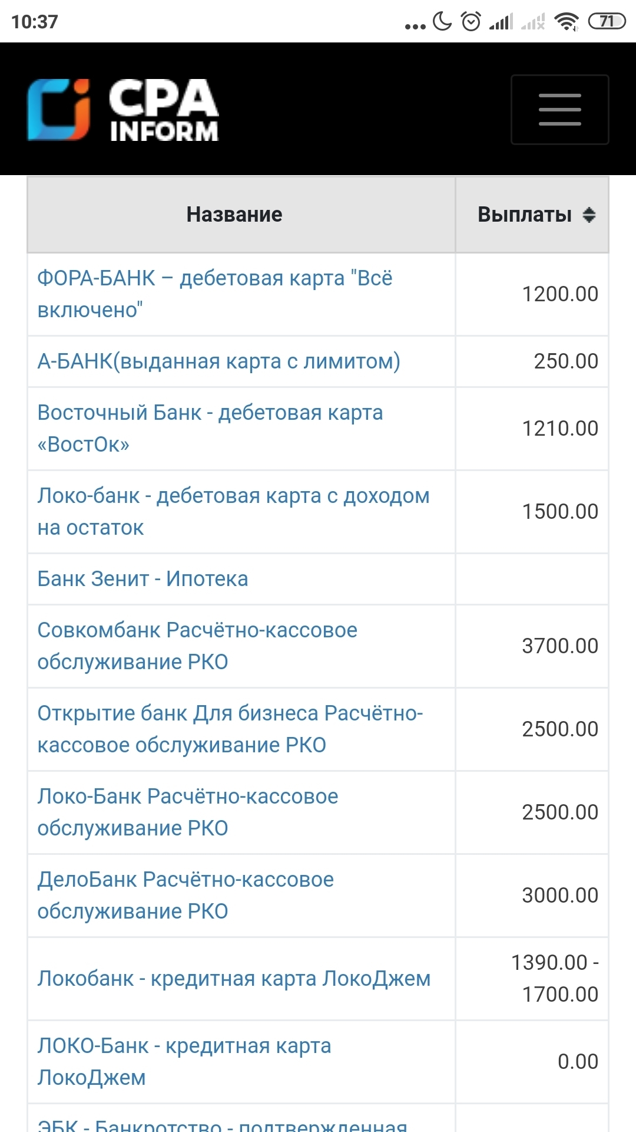Sort by the Выплаты column arrows
This screenshot has width=636, height=1132.
click(589, 215)
